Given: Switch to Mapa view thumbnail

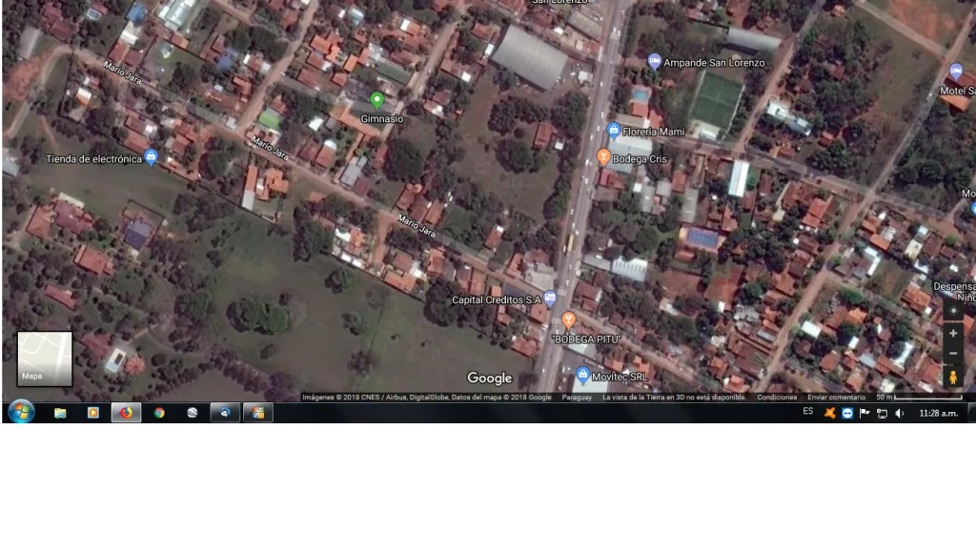Looking at the screenshot, I should 45,359.
